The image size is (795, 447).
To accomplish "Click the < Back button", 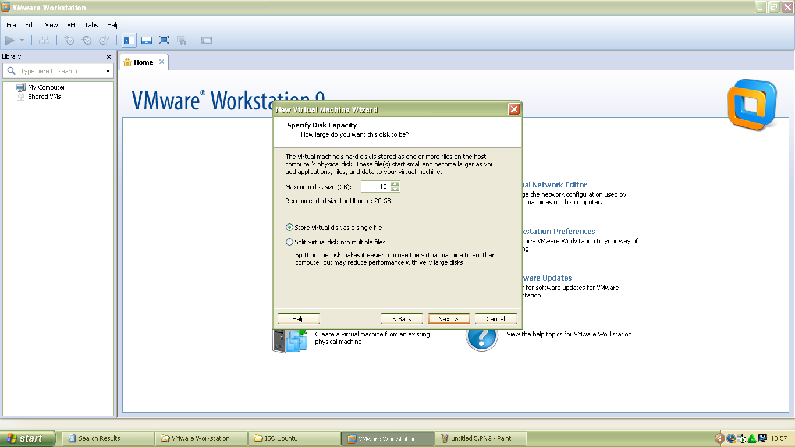I will [402, 319].
